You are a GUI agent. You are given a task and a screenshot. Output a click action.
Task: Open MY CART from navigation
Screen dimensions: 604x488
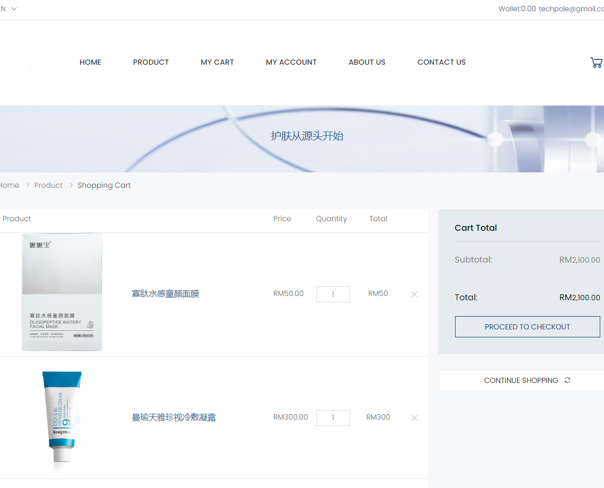[217, 62]
